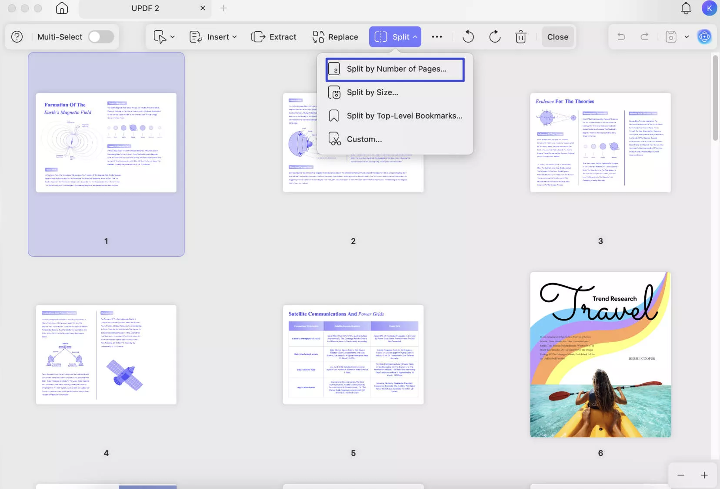Open the notifications bell

pos(686,8)
